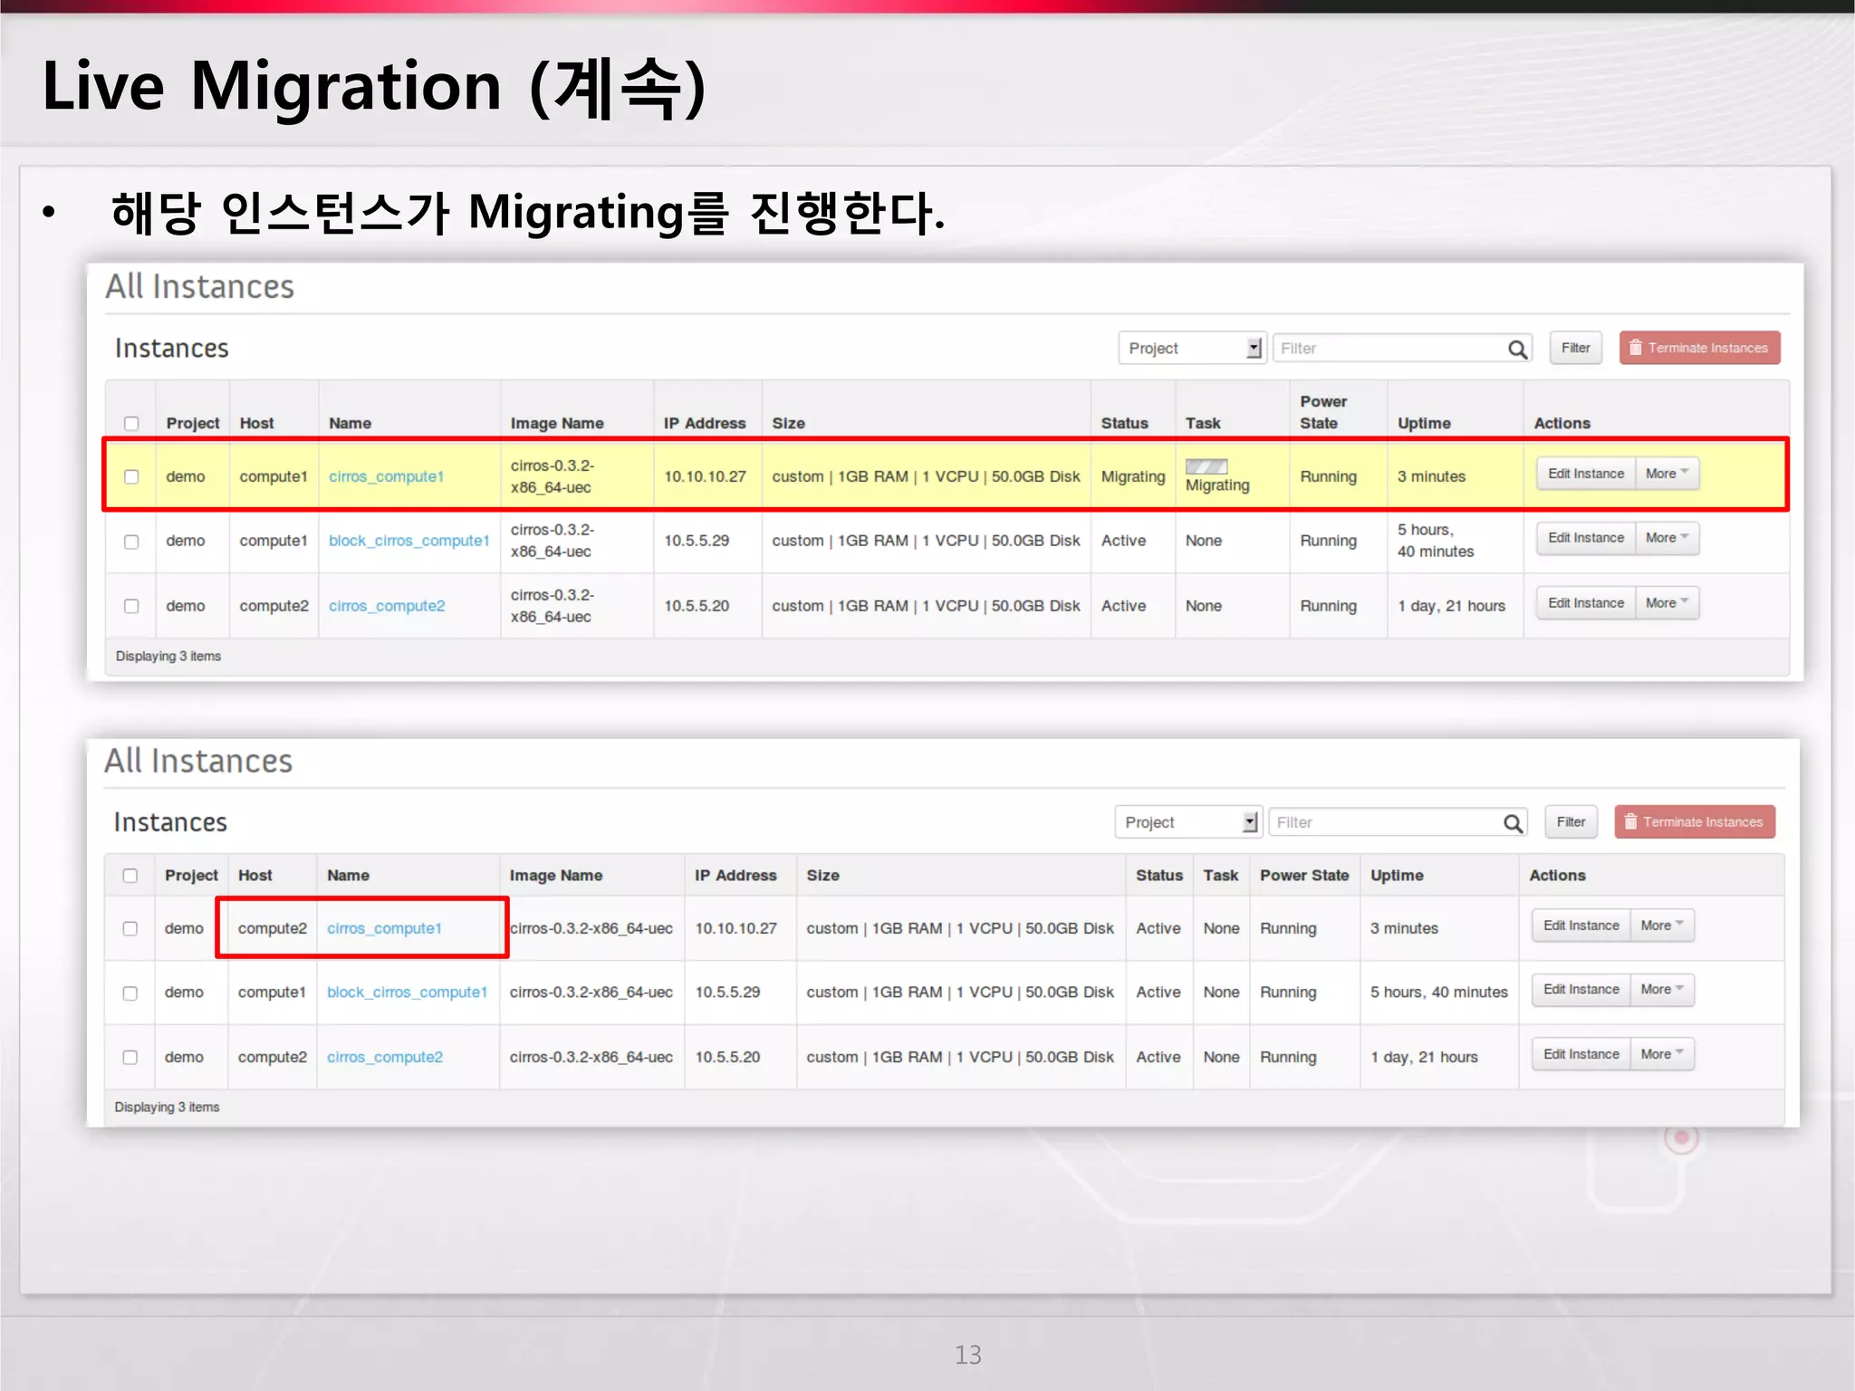Image resolution: width=1855 pixels, height=1391 pixels.
Task: Click Edit Instance for the migrating row
Action: click(1586, 474)
